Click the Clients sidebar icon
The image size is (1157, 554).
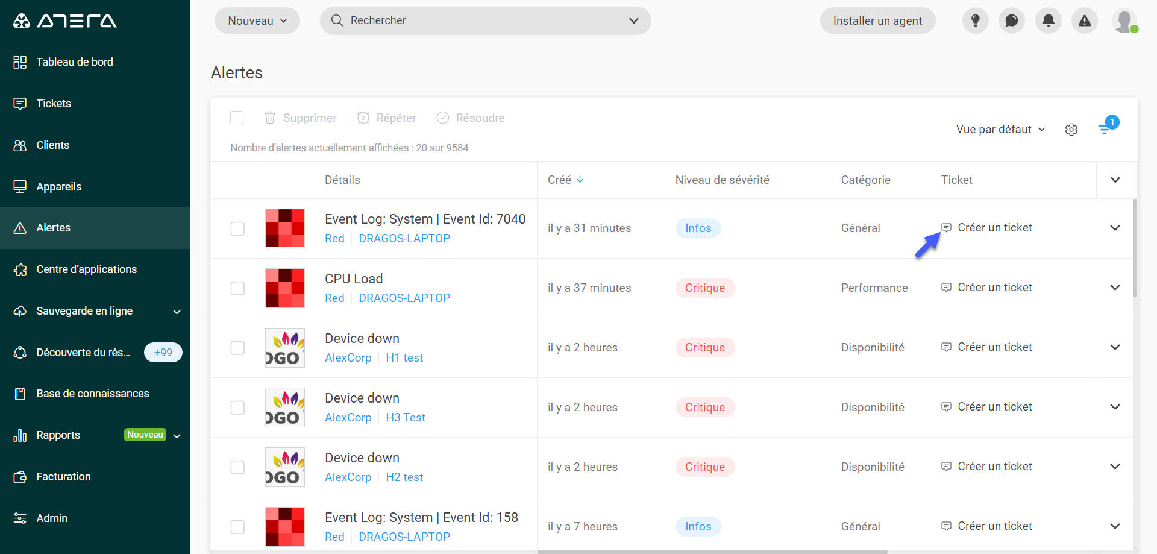[x=20, y=145]
